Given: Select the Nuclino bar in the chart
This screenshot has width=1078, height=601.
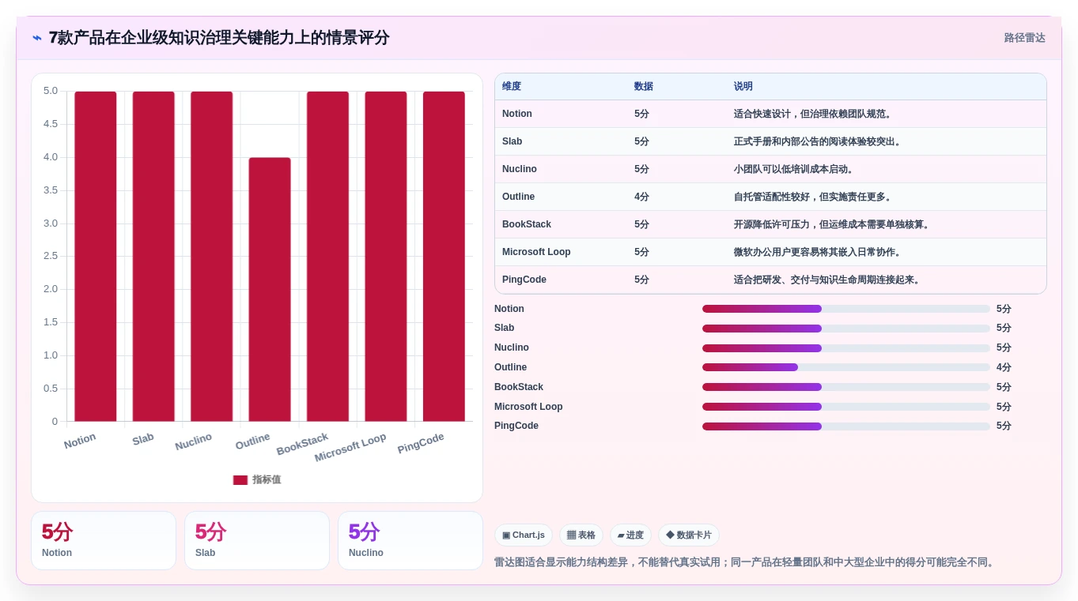Looking at the screenshot, I should coord(212,257).
